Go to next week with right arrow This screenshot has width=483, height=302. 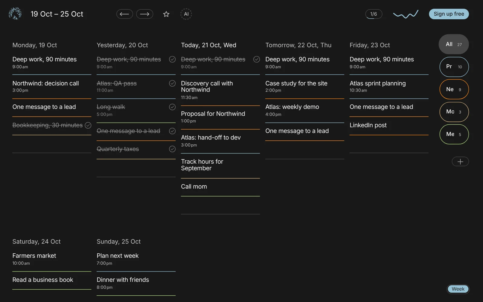[x=145, y=14]
